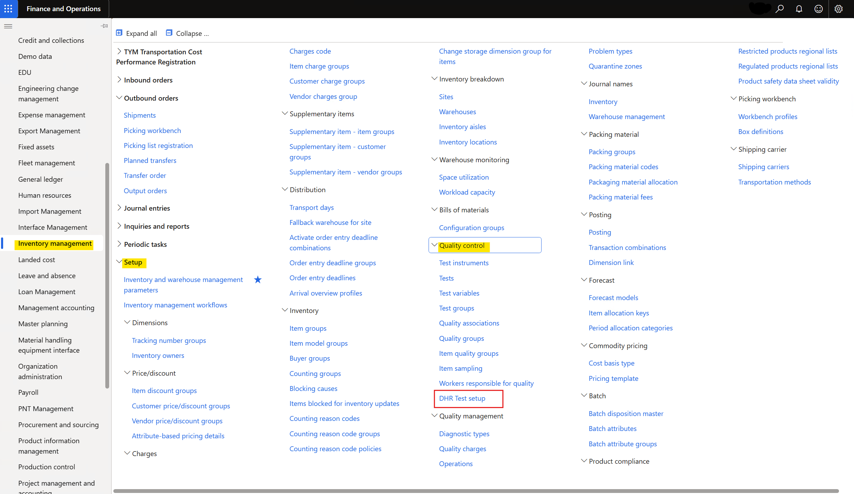
Task: Click the feedback smiley icon
Action: coord(818,9)
